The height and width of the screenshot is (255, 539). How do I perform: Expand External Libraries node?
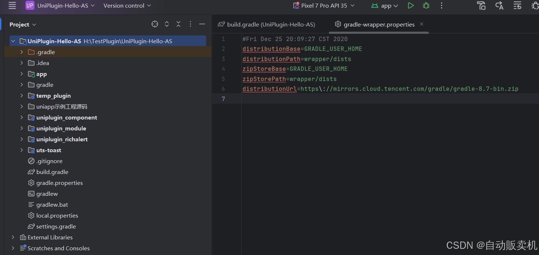[13, 237]
